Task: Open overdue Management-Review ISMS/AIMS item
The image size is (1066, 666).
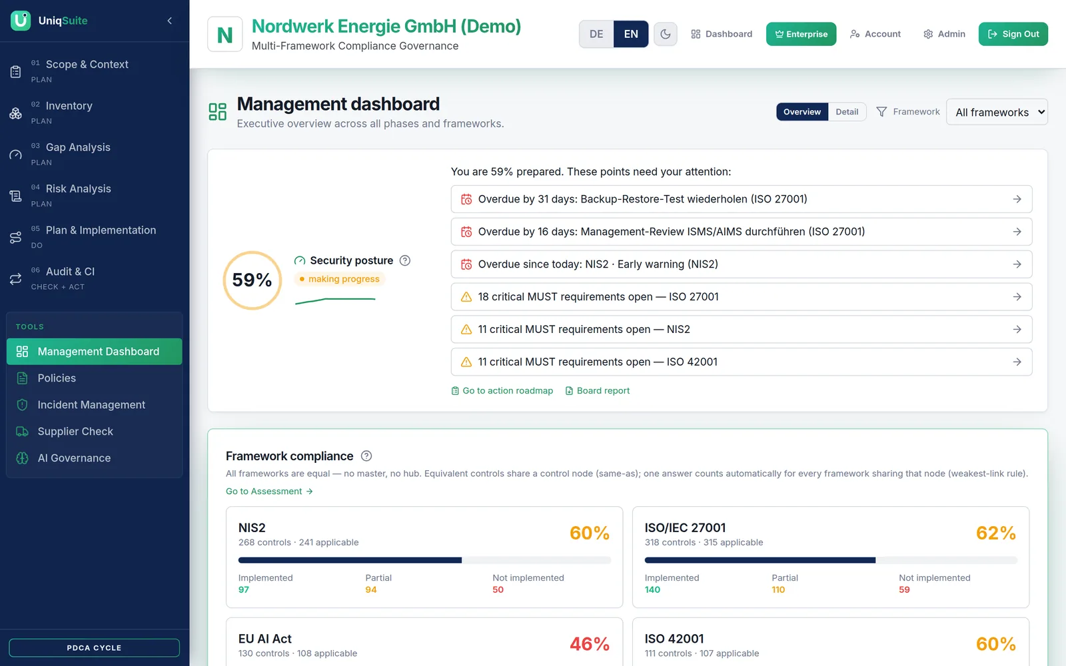Action: click(x=742, y=232)
